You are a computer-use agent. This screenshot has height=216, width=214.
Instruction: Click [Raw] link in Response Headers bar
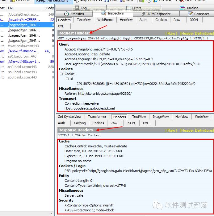pyautogui.click(x=171, y=130)
